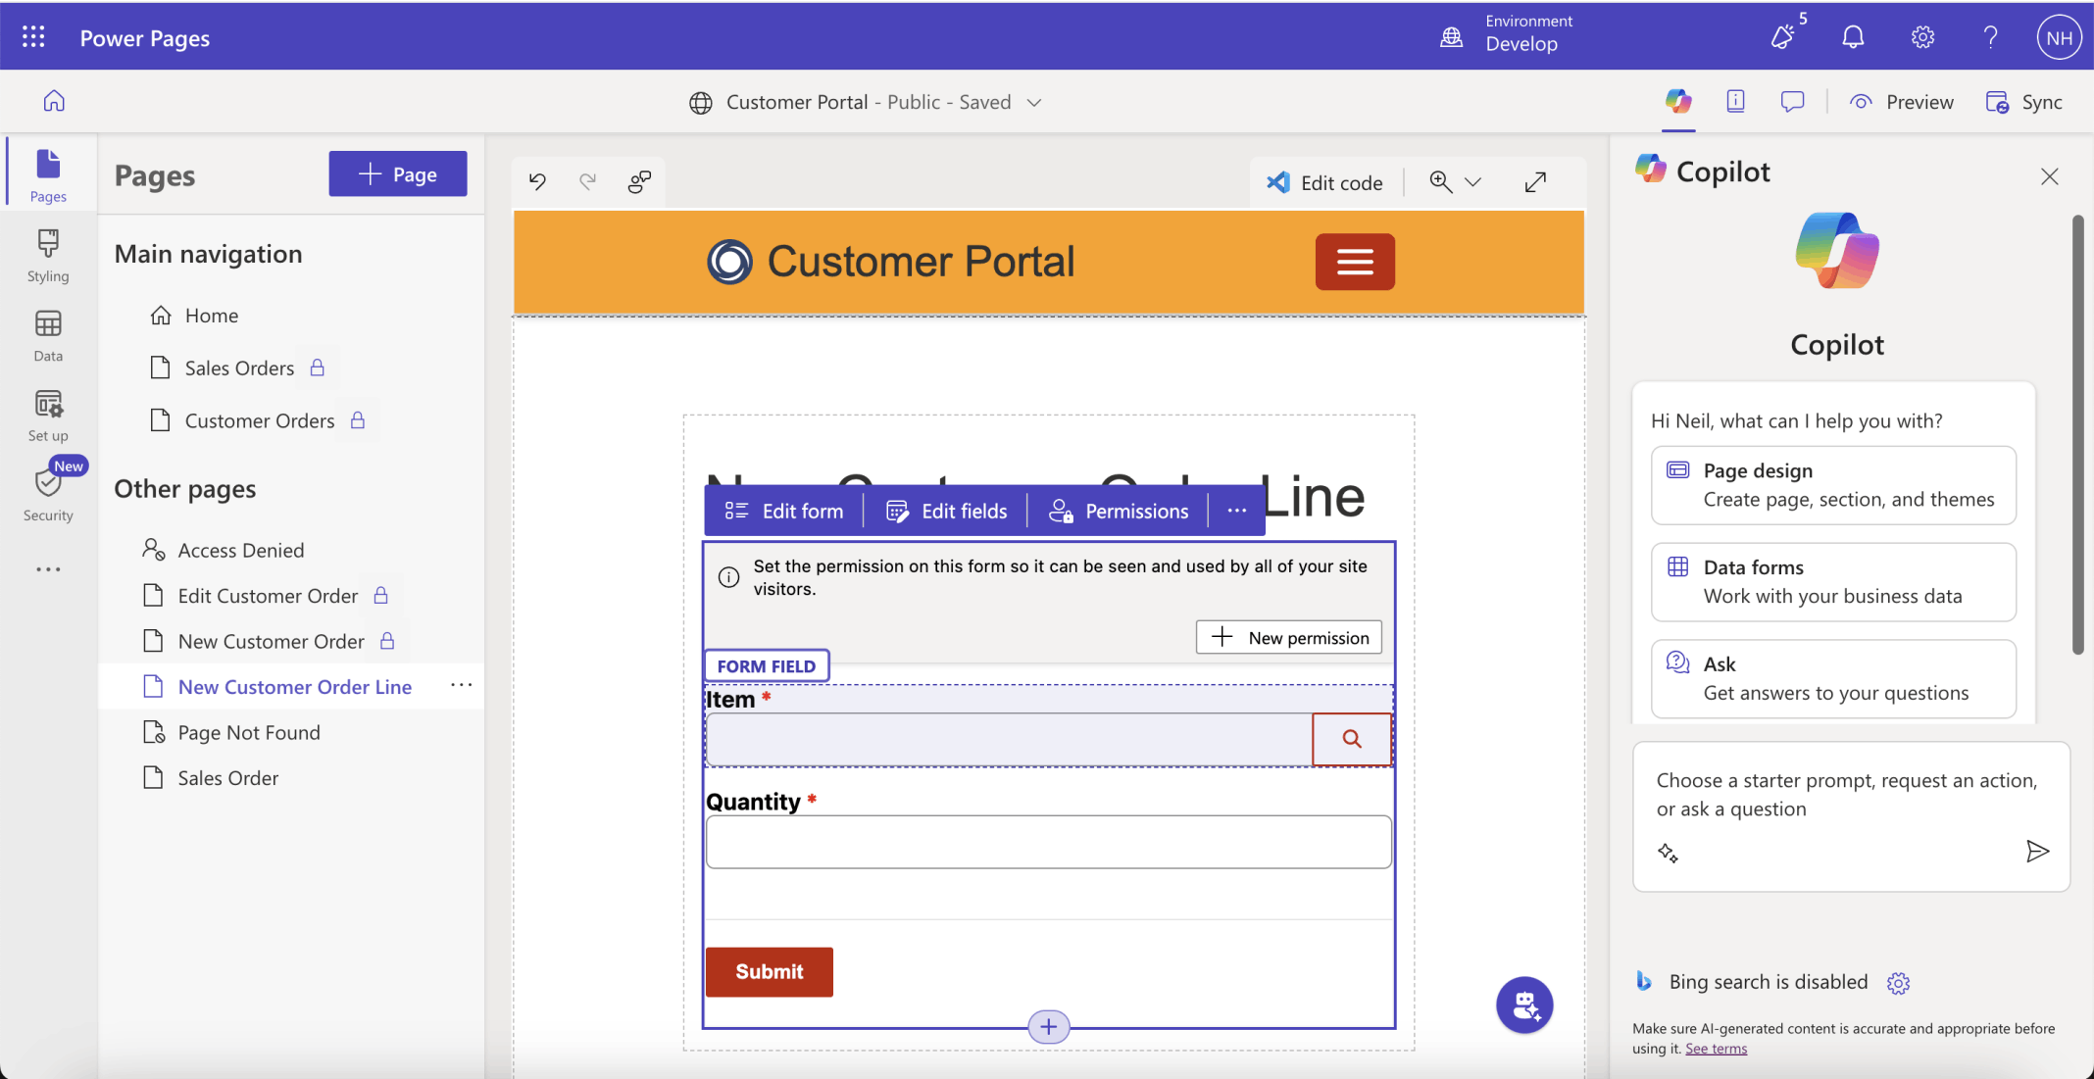2094x1079 pixels.
Task: Click the Item lookup search icon
Action: tap(1351, 739)
